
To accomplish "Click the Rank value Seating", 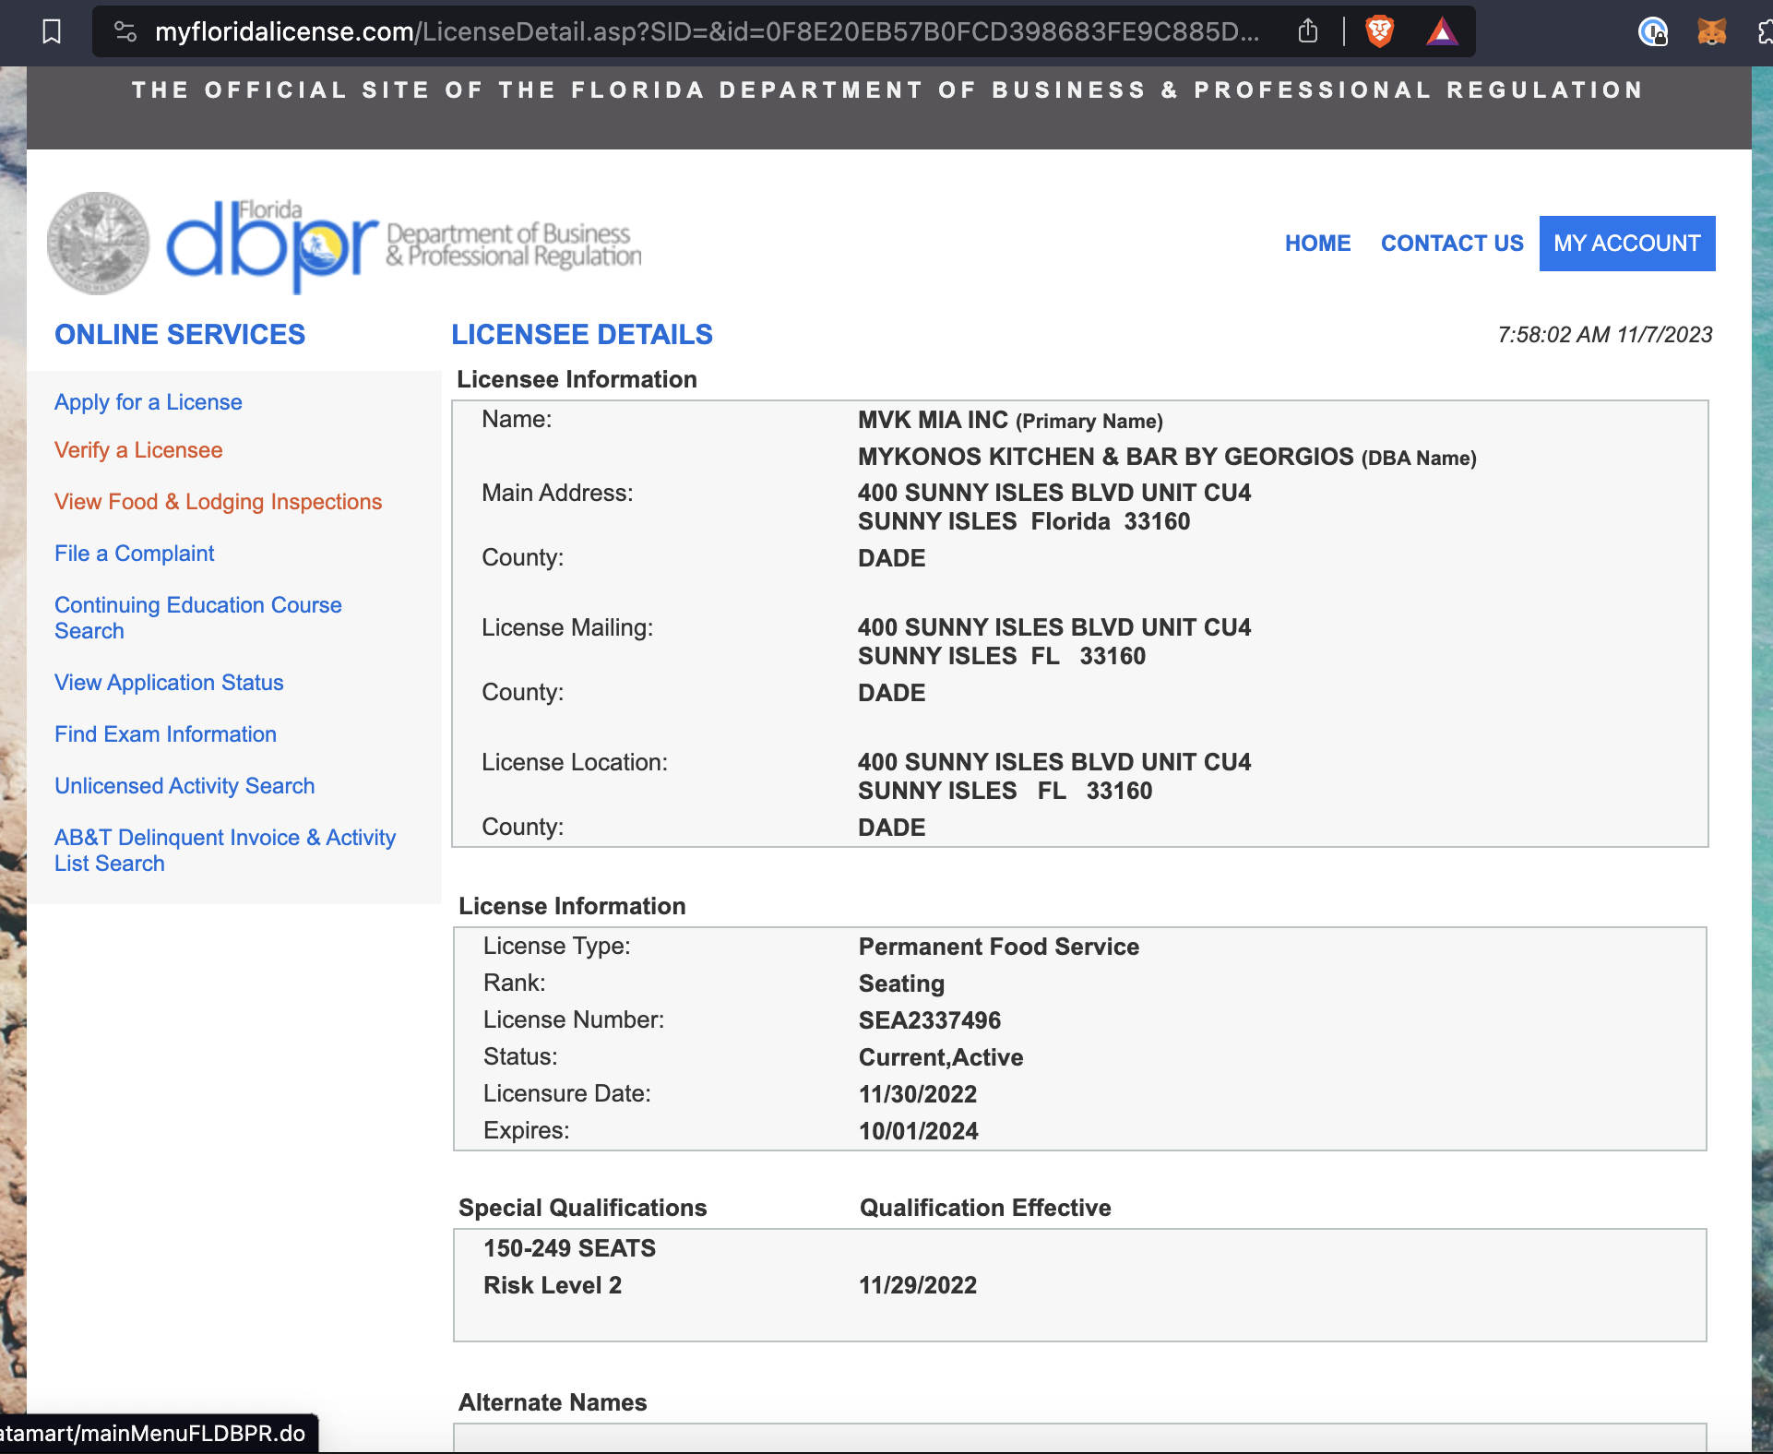I will (901, 983).
